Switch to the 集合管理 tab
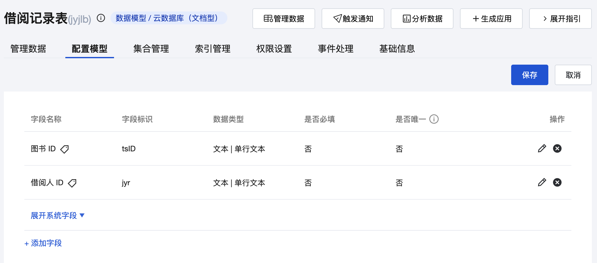Screen dimensions: 597x263 [x=151, y=49]
